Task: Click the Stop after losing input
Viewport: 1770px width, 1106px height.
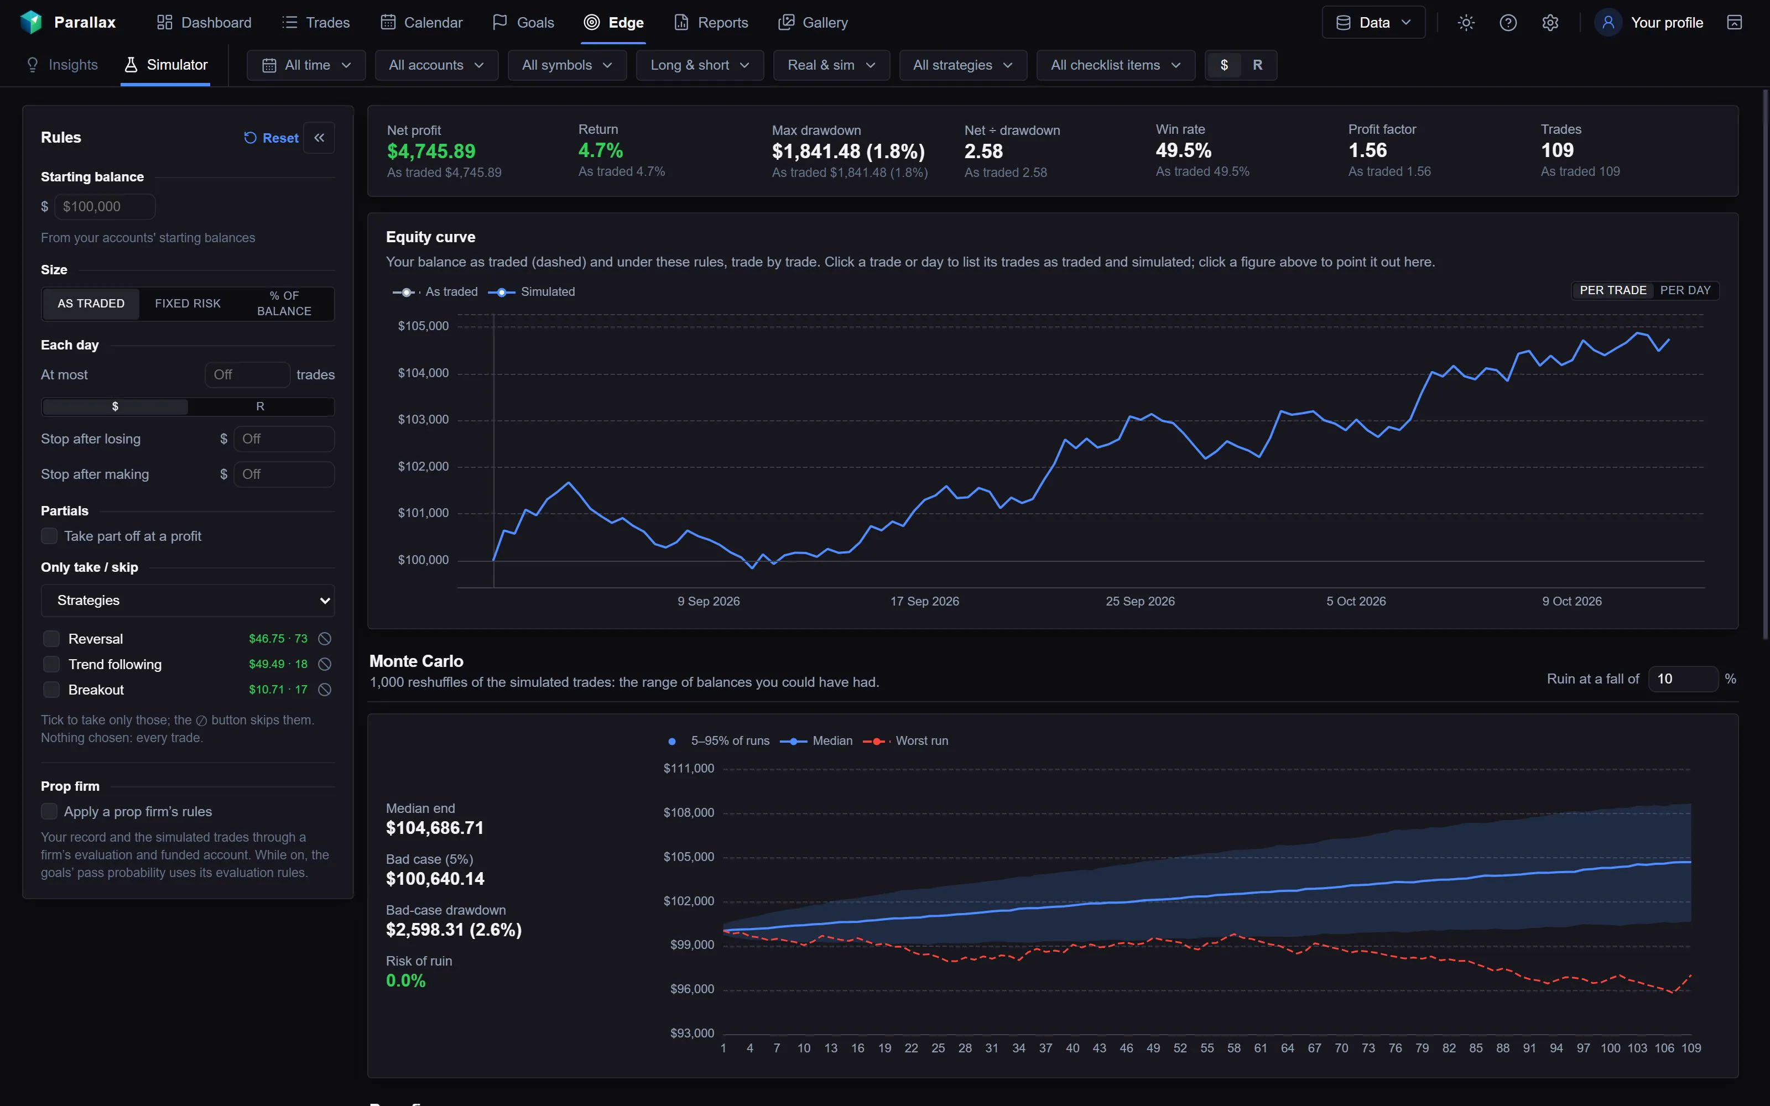Action: click(x=284, y=439)
